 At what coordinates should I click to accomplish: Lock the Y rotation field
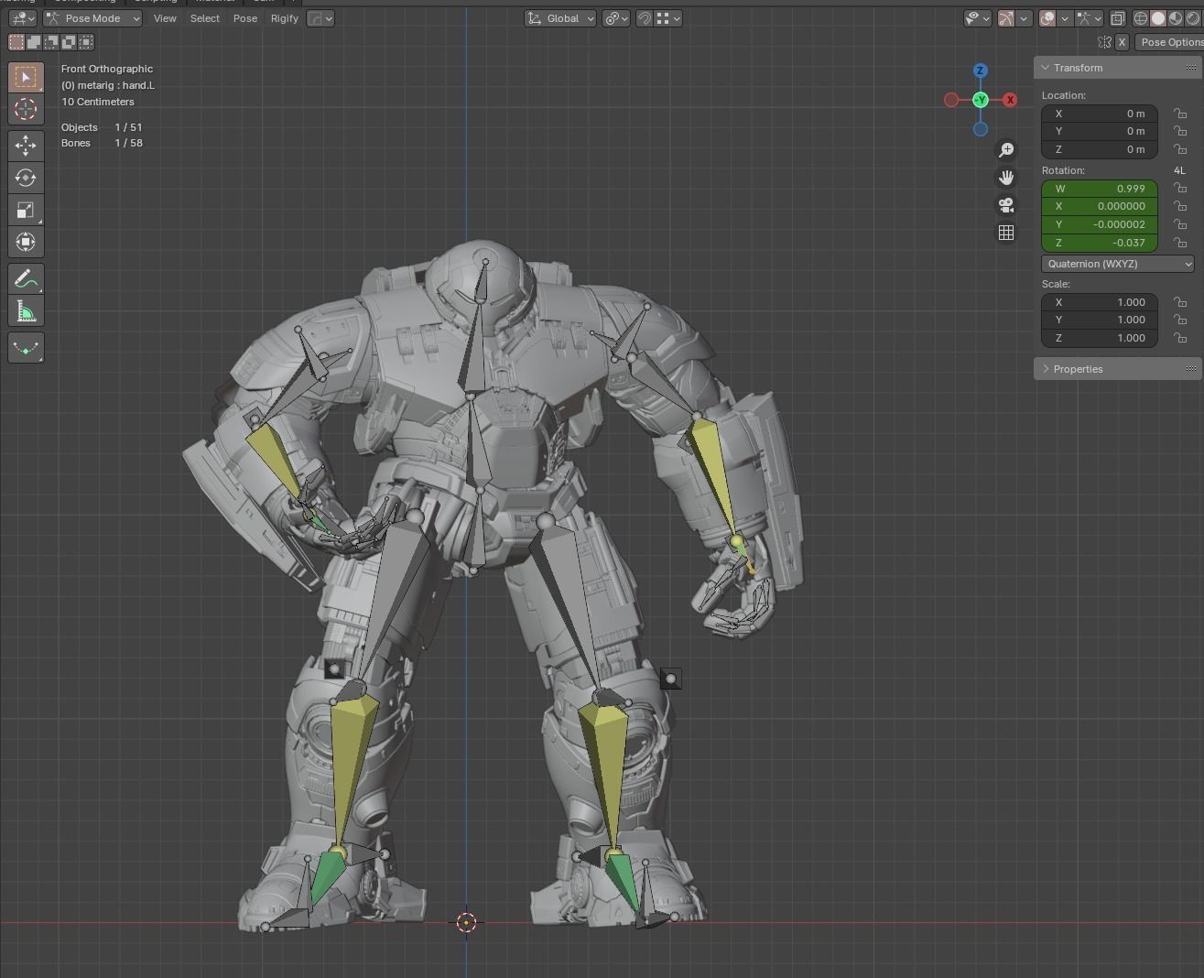tap(1181, 224)
